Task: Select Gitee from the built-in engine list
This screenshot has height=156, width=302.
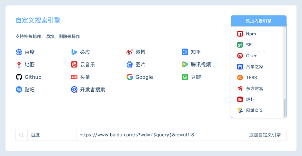Action: pos(251,56)
